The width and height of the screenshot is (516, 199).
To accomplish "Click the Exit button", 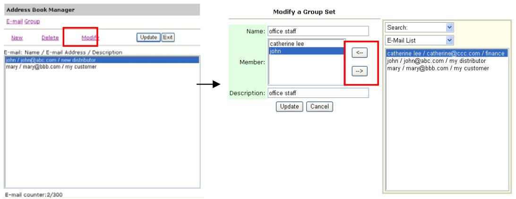I will [168, 37].
